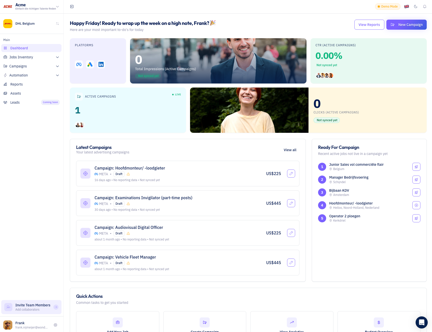This screenshot has width=432, height=332.
Task: Click the Active Campaigns card
Action: (128, 110)
